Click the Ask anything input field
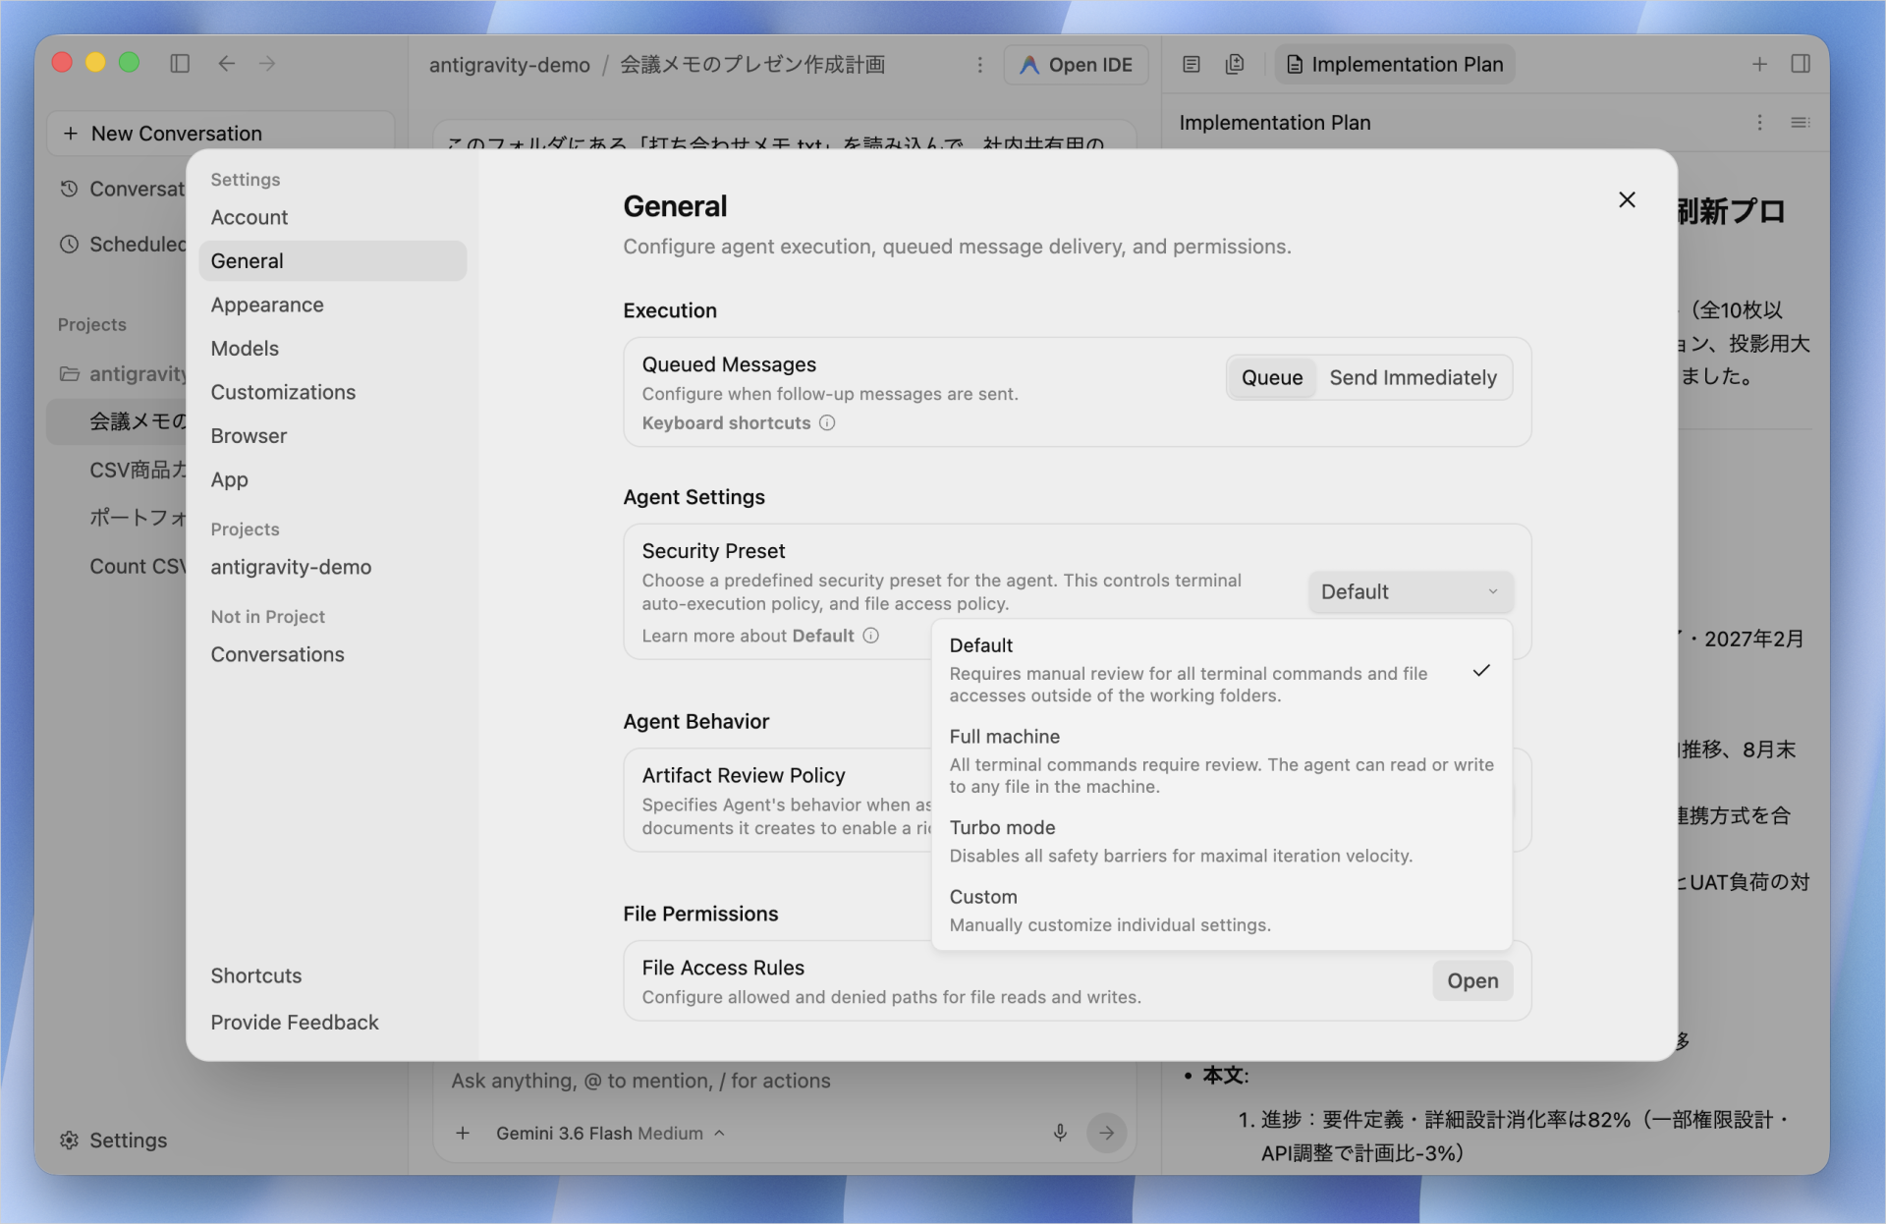The height and width of the screenshot is (1224, 1886). click(784, 1081)
